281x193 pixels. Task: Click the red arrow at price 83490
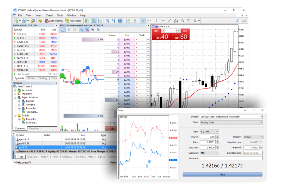click(137, 40)
